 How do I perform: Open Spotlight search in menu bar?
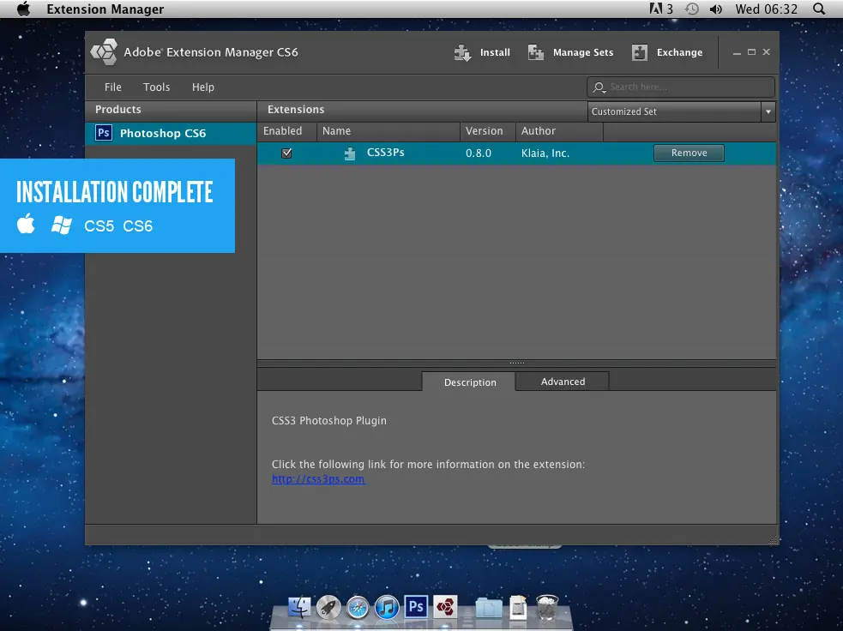point(819,9)
